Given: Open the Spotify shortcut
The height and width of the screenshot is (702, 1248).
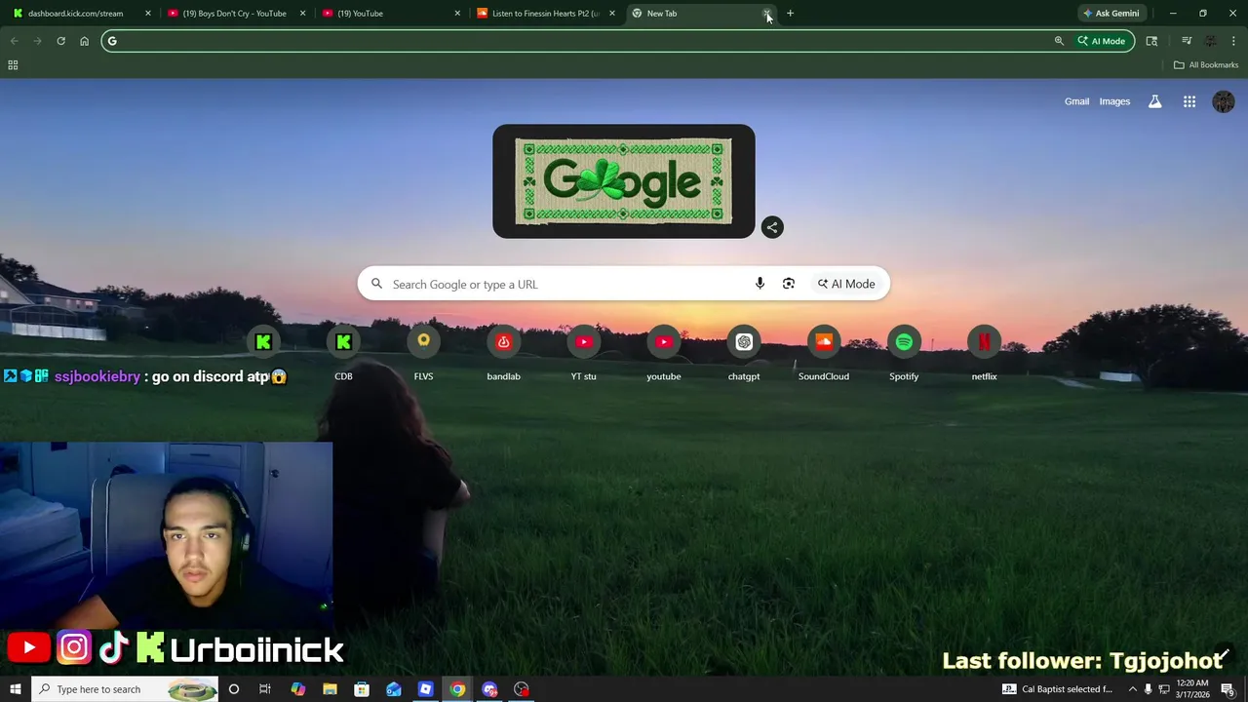Looking at the screenshot, I should pyautogui.click(x=904, y=353).
